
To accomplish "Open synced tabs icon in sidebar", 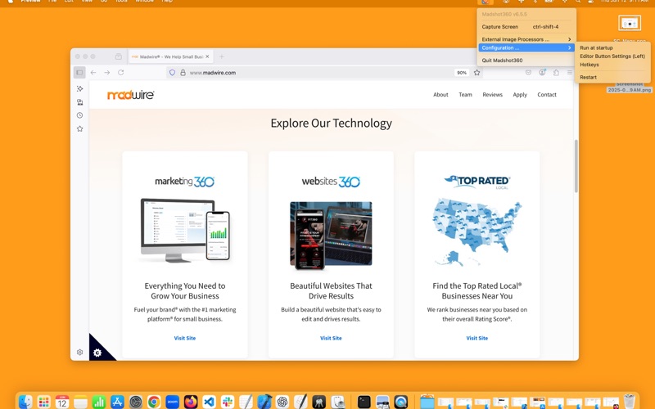I will click(79, 101).
